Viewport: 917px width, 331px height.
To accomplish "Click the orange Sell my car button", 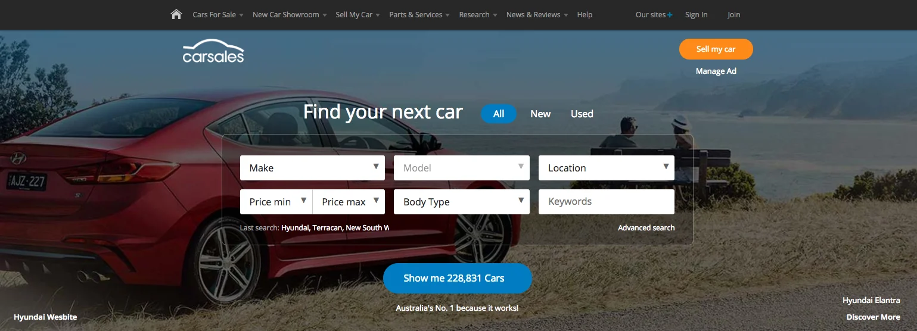I will [716, 49].
